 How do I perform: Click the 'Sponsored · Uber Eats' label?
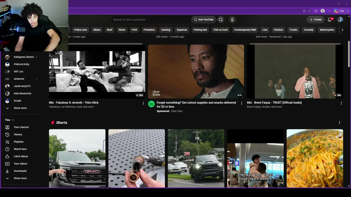(169, 111)
